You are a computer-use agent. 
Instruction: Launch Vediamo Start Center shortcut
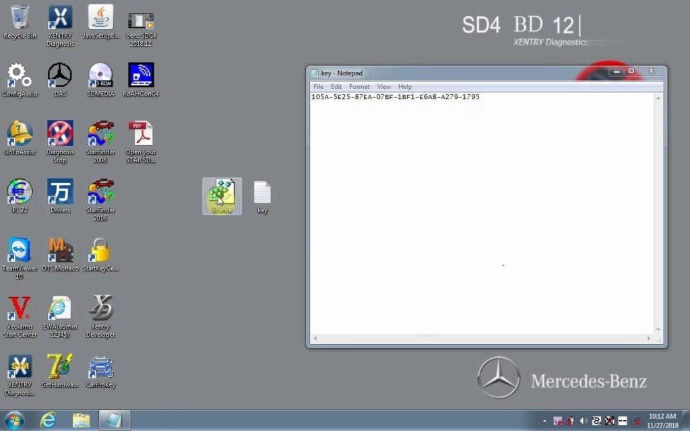click(20, 317)
